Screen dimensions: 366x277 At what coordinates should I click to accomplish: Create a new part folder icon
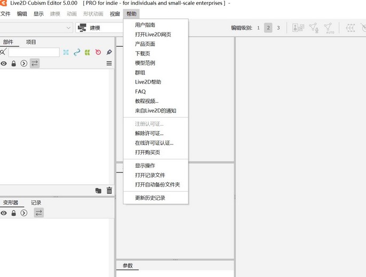pos(98,190)
